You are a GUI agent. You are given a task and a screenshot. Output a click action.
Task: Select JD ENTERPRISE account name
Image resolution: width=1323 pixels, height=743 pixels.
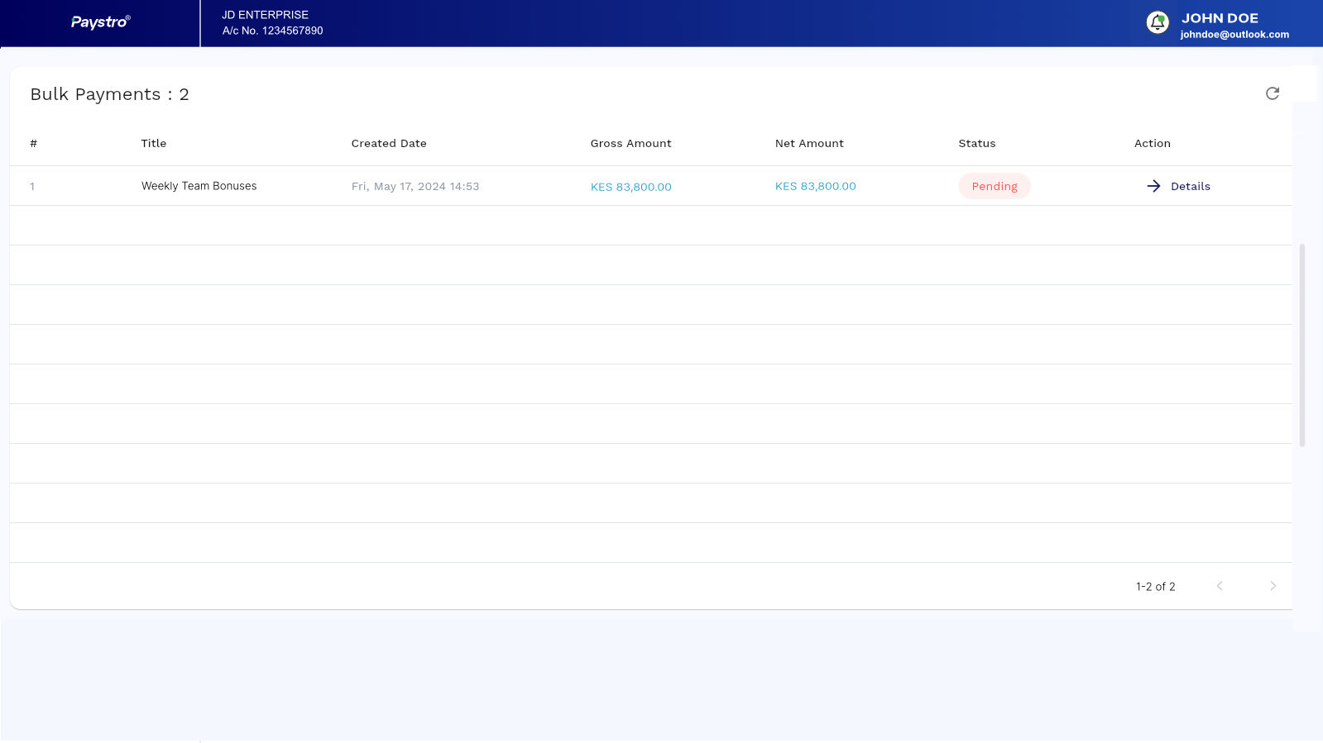pyautogui.click(x=265, y=15)
